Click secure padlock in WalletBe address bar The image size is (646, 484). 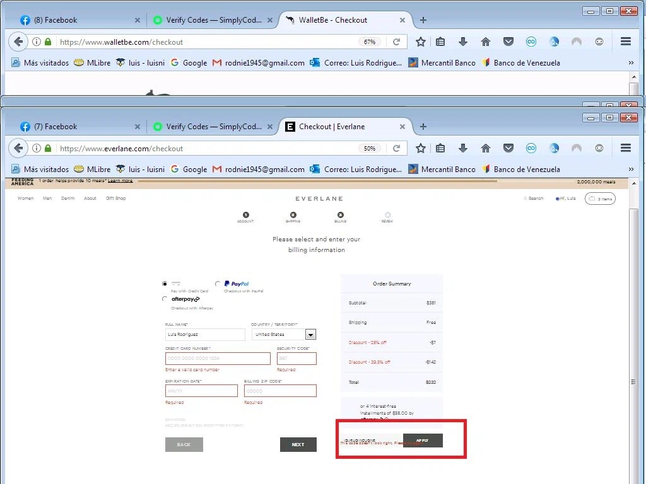pyautogui.click(x=48, y=42)
